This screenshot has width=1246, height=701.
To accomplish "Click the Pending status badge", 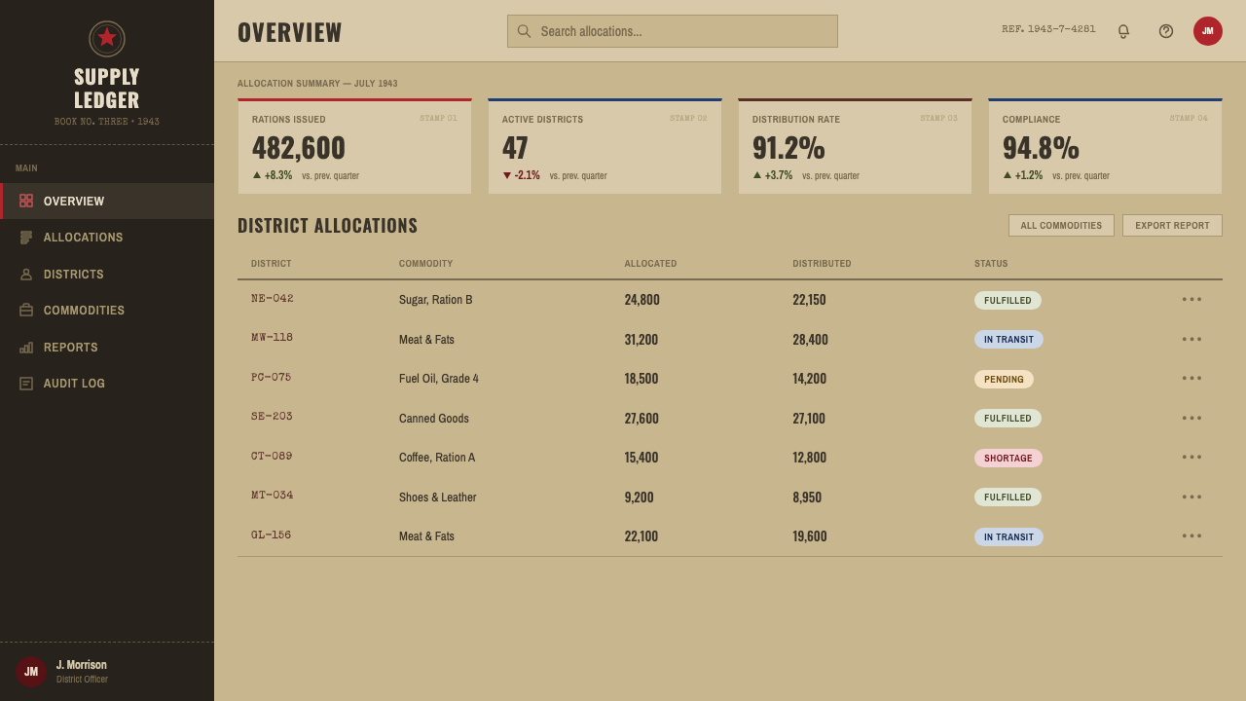I will pyautogui.click(x=1004, y=380).
